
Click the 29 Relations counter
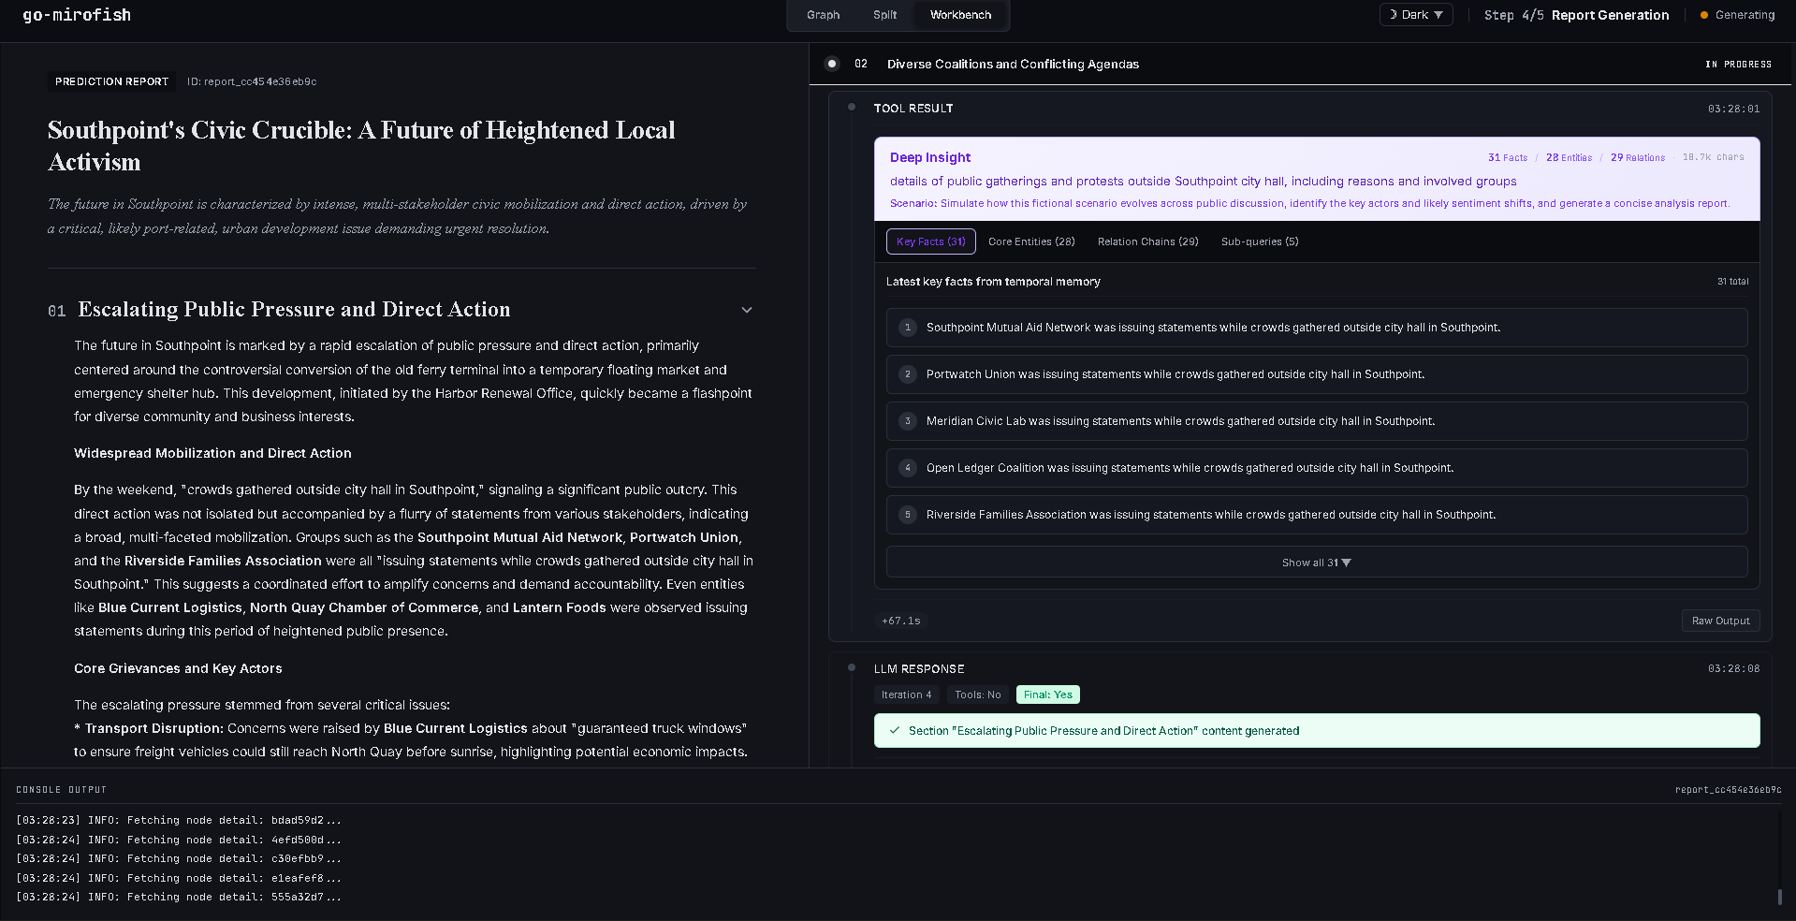pyautogui.click(x=1637, y=157)
